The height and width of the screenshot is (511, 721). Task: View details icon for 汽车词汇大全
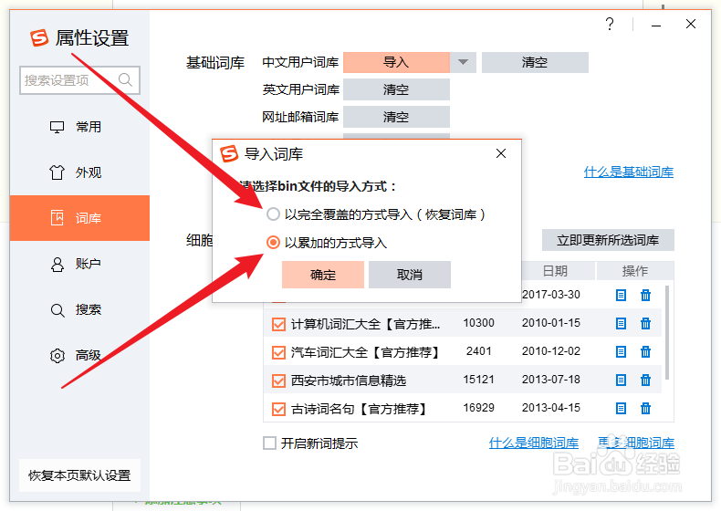pyautogui.click(x=621, y=352)
